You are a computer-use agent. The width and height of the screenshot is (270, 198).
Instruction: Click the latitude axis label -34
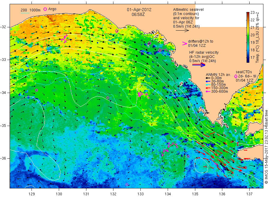click(x=3, y=93)
